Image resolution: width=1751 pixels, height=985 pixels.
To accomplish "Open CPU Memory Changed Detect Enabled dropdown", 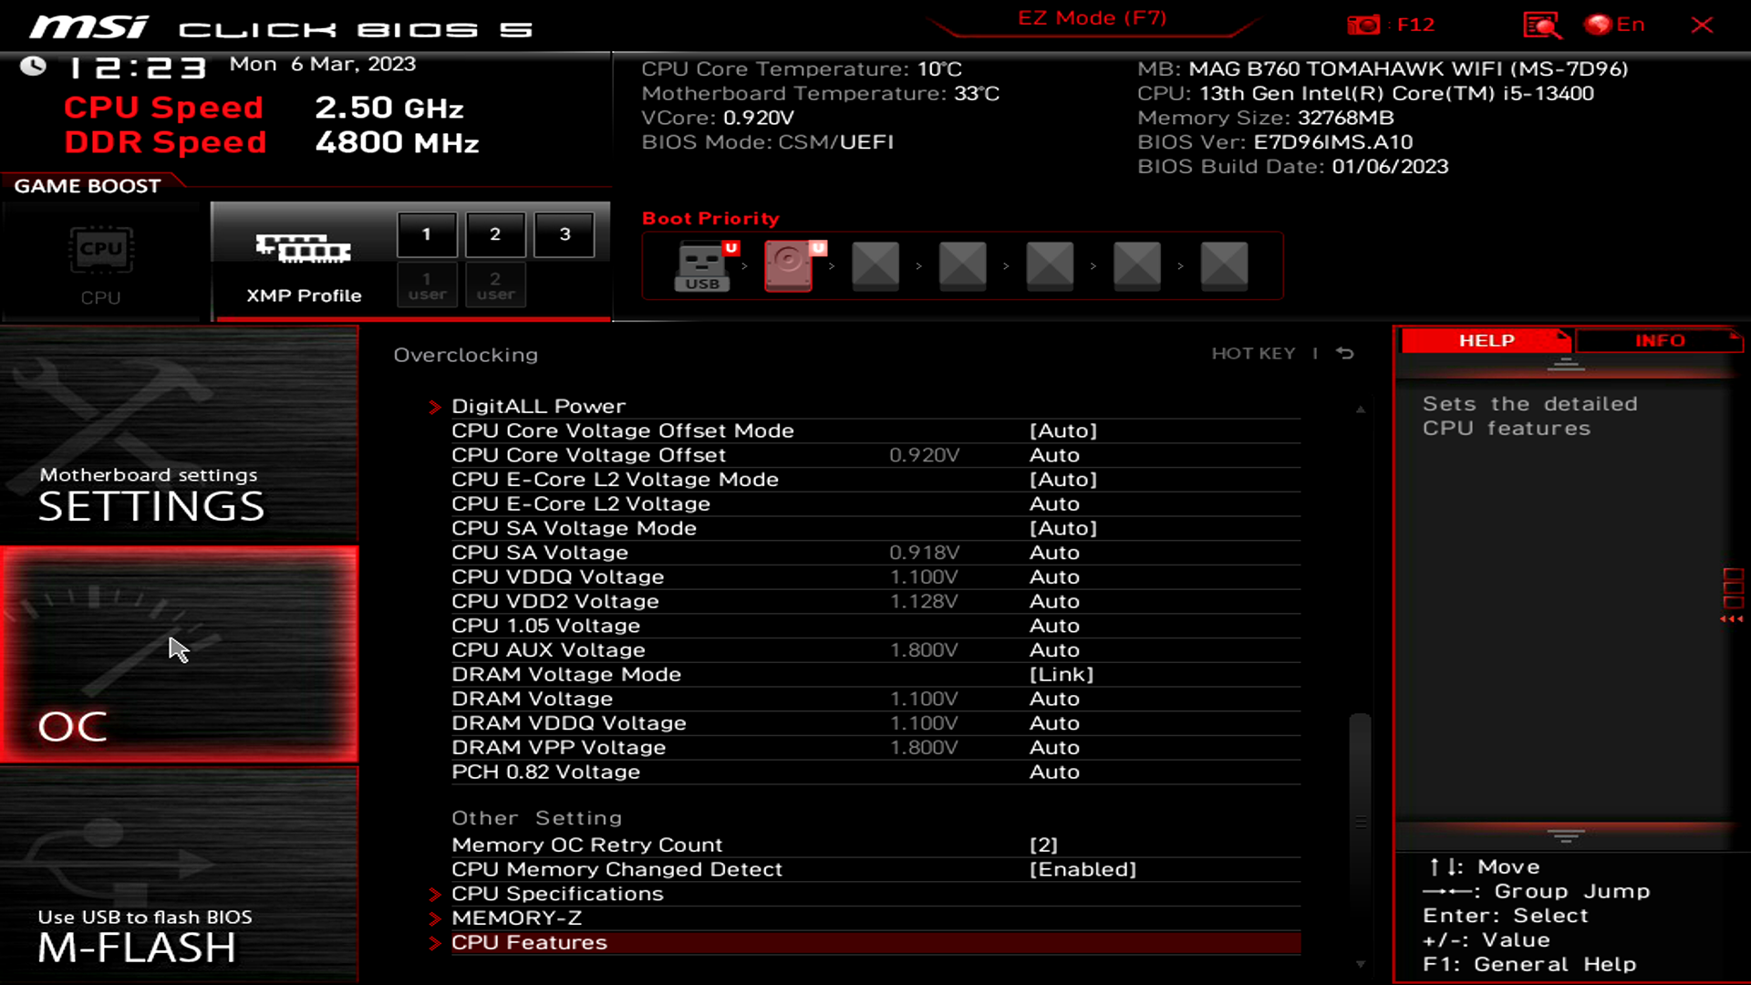I will point(1083,869).
